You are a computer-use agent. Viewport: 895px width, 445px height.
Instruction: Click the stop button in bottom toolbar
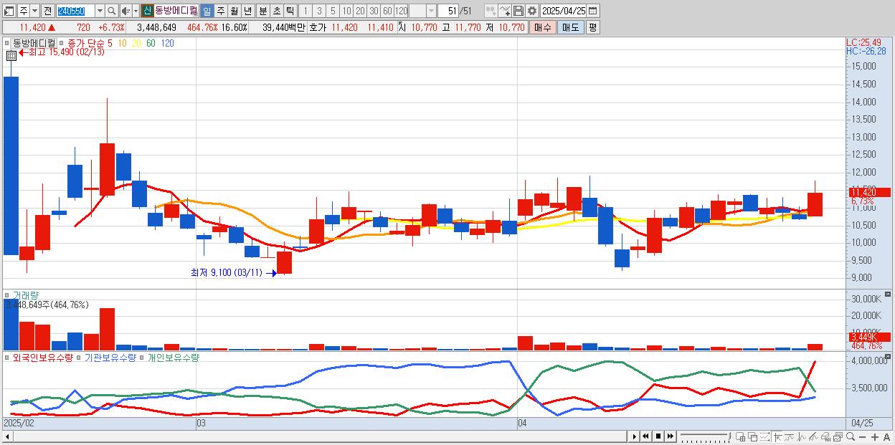[658, 436]
